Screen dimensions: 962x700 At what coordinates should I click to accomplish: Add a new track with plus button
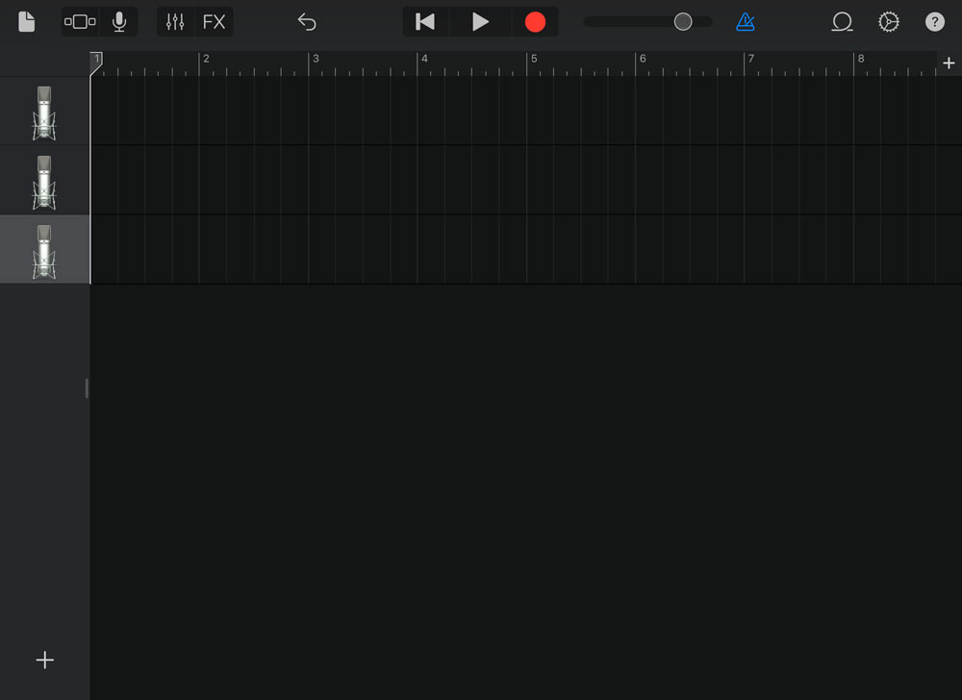coord(45,661)
